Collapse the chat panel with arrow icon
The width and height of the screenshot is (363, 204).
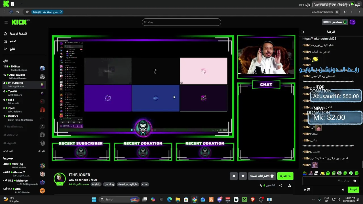302,32
